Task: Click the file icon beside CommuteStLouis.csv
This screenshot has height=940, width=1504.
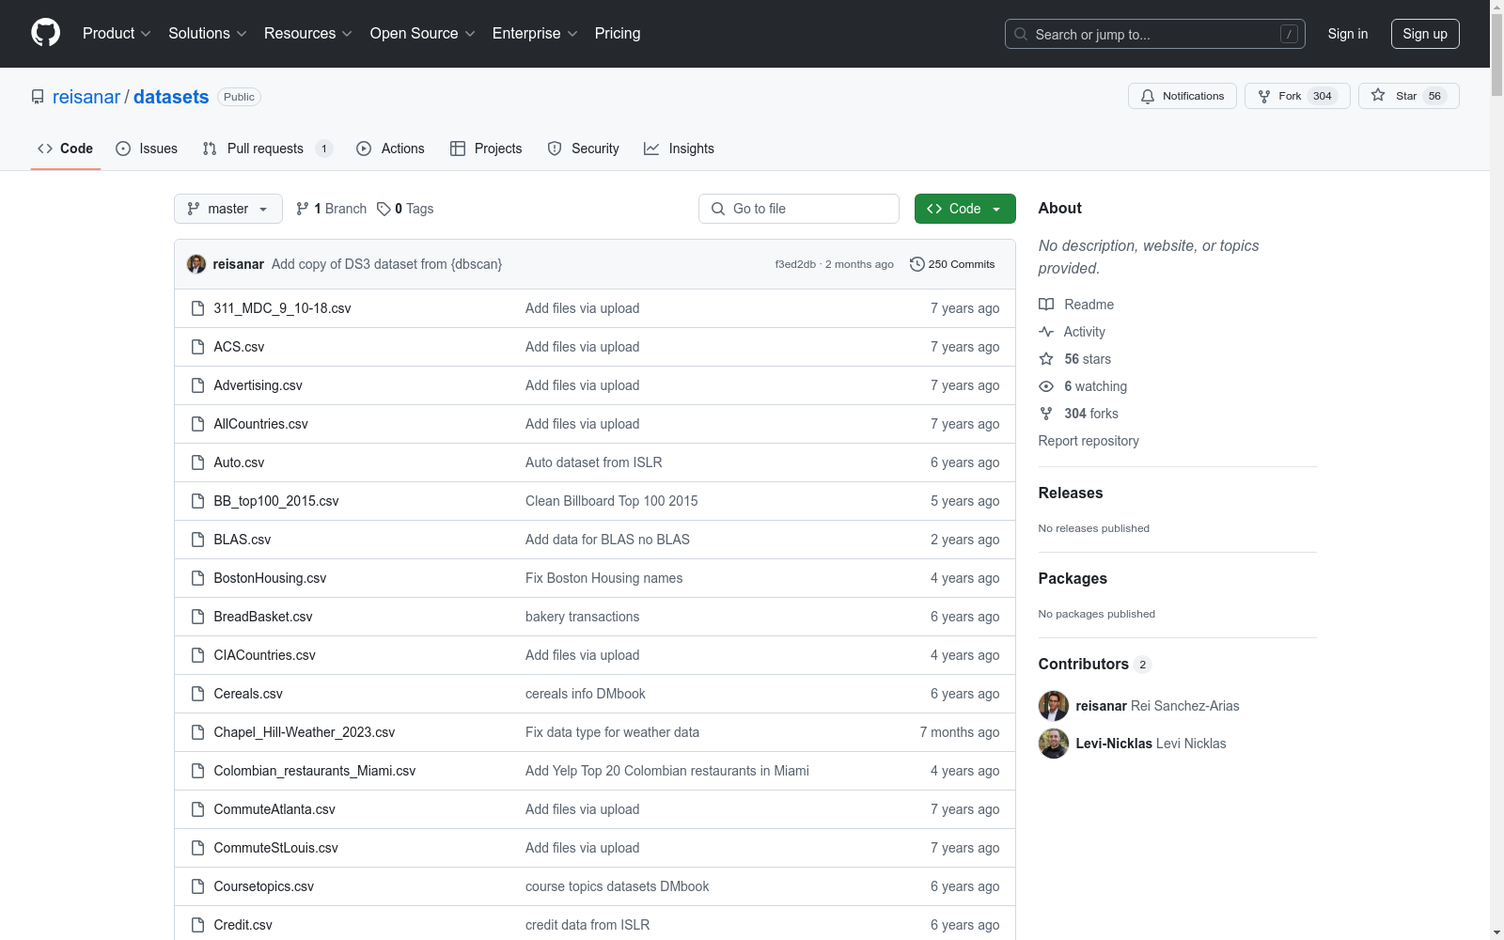Action: tap(197, 848)
